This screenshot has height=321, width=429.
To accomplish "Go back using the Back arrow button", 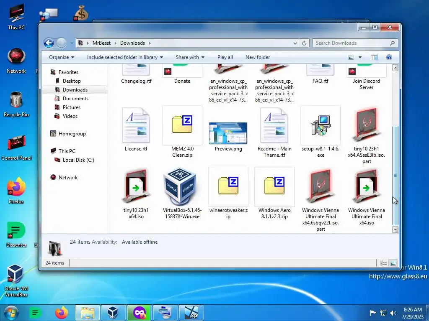I will (49, 43).
